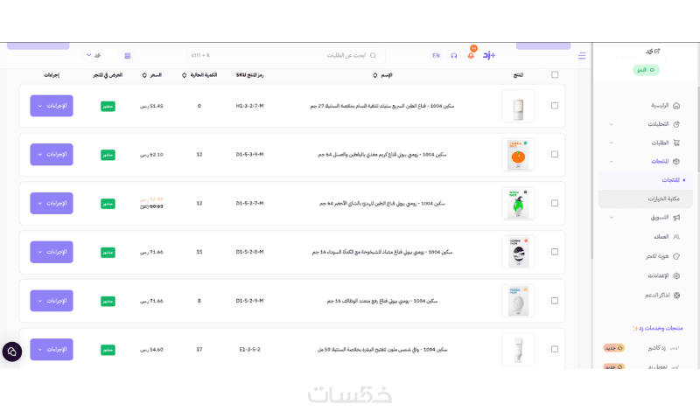The height and width of the screenshot is (411, 700).
Task: Open sunscreen tube thumbnail for SKU E1-3-5-2
Action: pos(518,350)
